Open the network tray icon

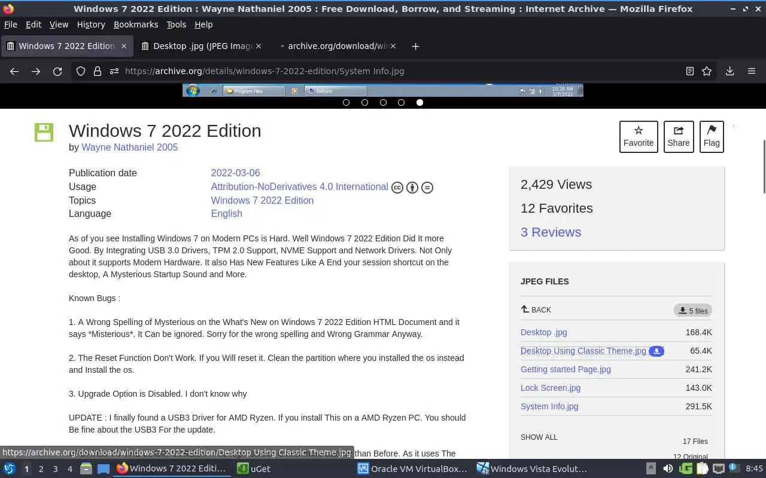(x=719, y=468)
